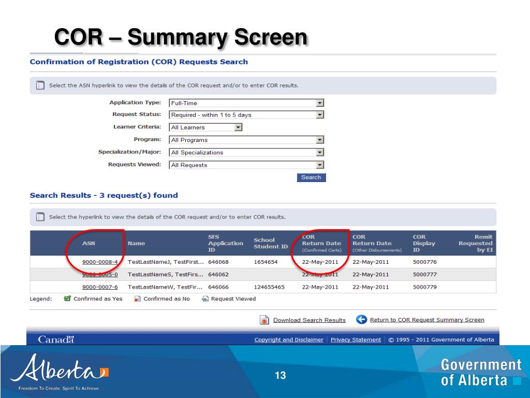
Task: Click School Student ID 1654654
Action: coord(266,262)
